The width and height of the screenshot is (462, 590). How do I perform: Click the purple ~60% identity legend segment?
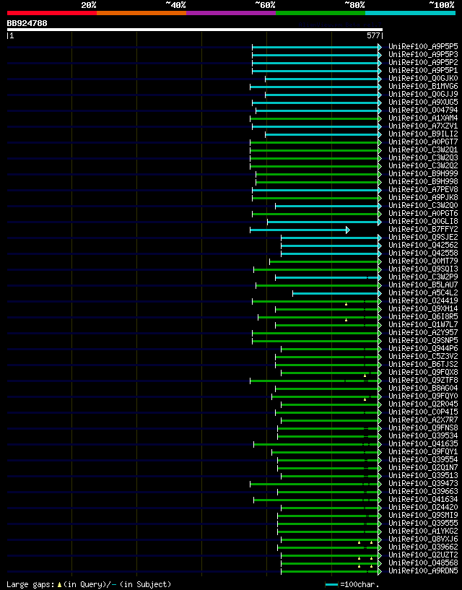231,13
